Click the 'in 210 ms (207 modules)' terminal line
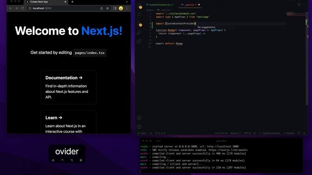 click(193, 168)
